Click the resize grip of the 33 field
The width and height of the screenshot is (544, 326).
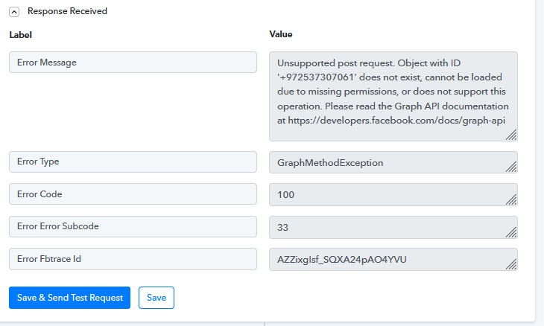511,232
